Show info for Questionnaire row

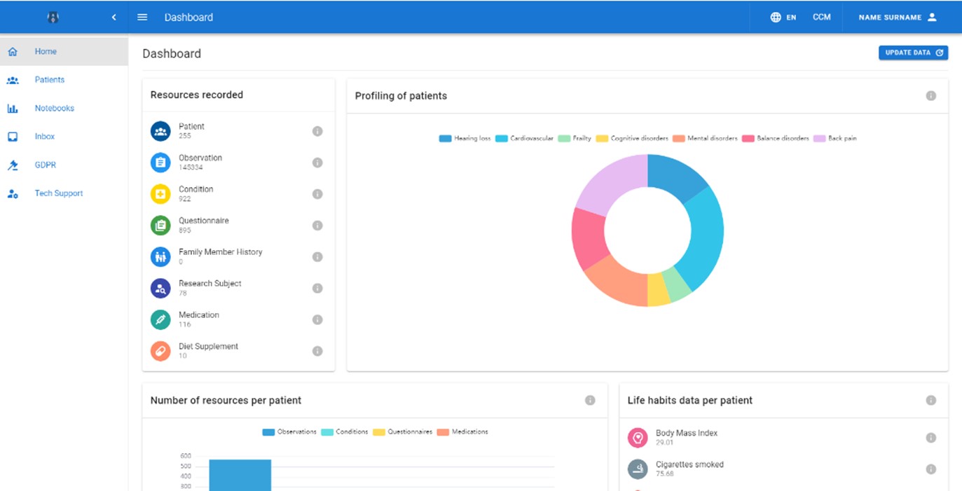[317, 226]
